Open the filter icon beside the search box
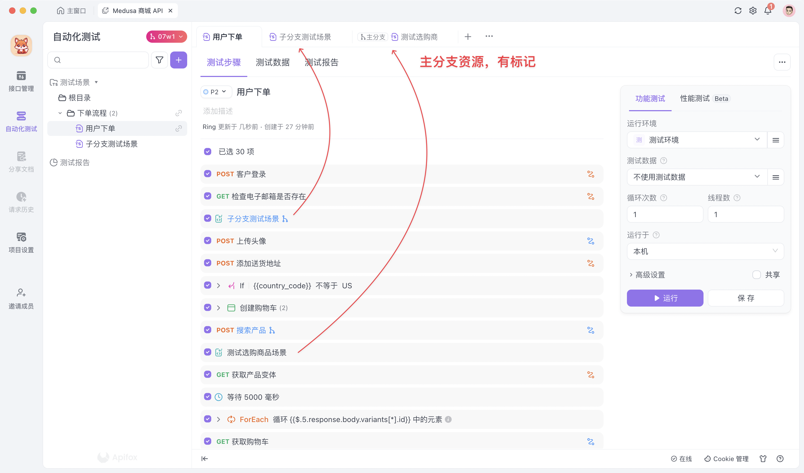The height and width of the screenshot is (473, 804). 159,60
